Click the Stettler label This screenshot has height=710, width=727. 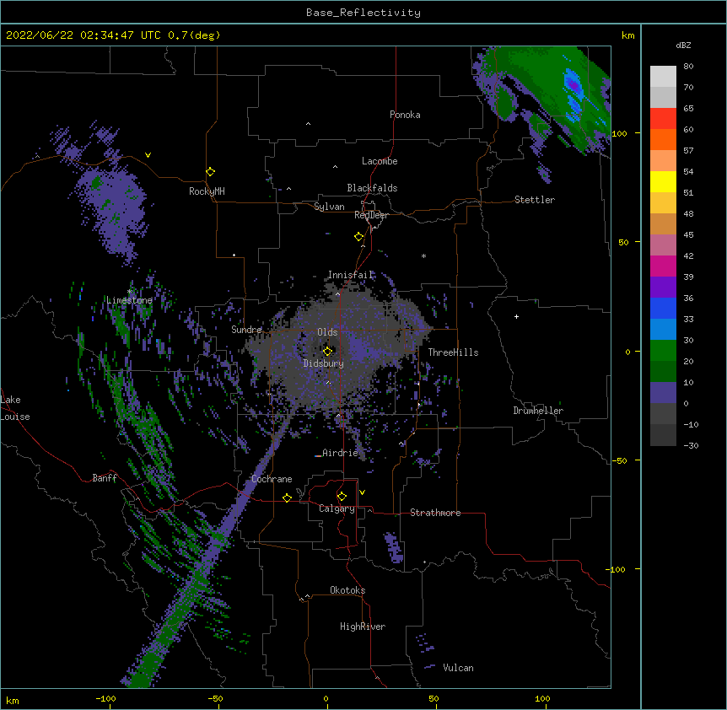coord(535,200)
